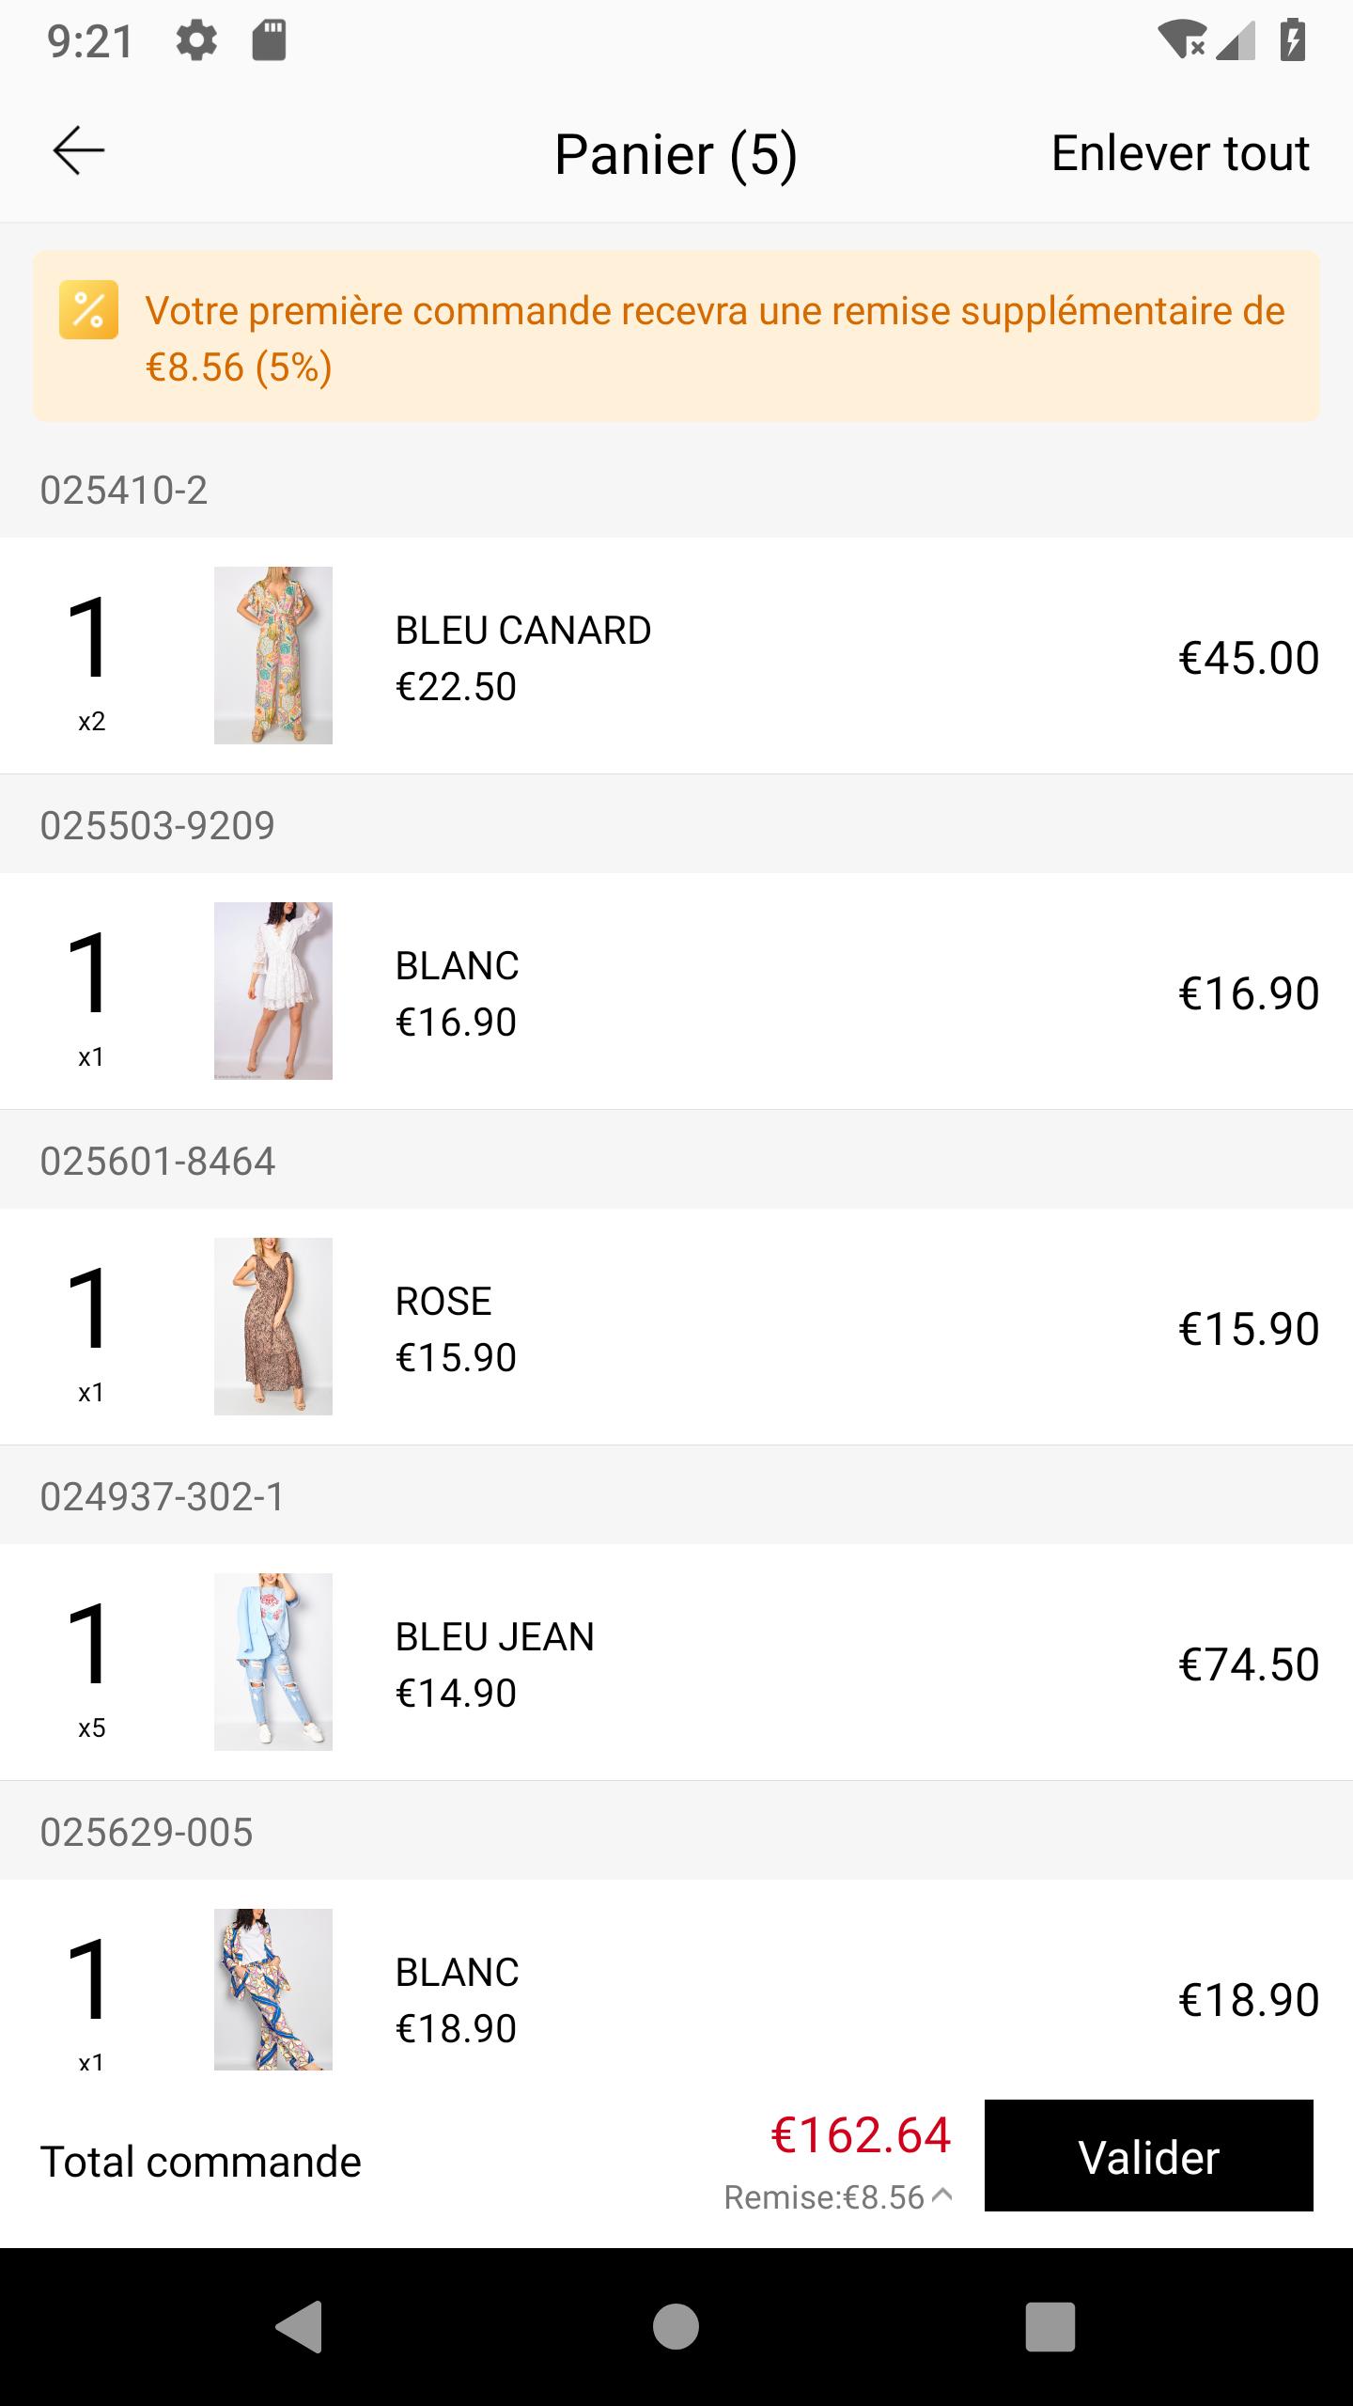Tap the back arrow icon
The height and width of the screenshot is (2406, 1353).
pos(79,151)
